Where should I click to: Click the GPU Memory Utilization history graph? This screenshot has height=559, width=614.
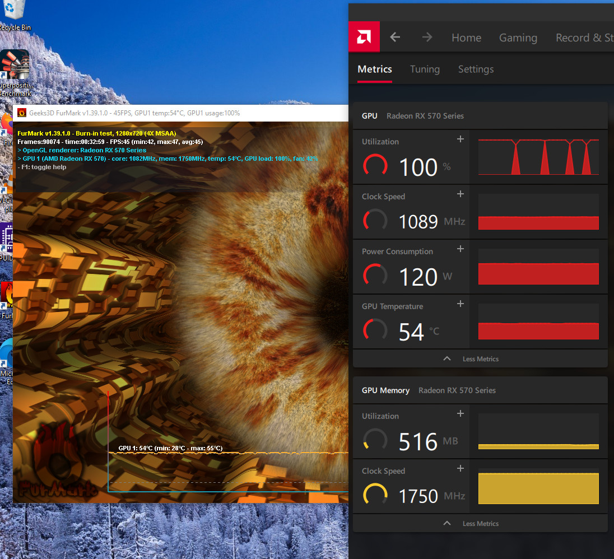(538, 431)
